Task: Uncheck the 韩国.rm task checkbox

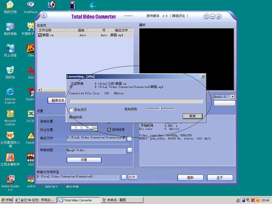Action: [40, 35]
